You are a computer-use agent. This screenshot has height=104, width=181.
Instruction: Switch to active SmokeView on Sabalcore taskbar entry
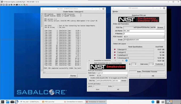coord(96,102)
